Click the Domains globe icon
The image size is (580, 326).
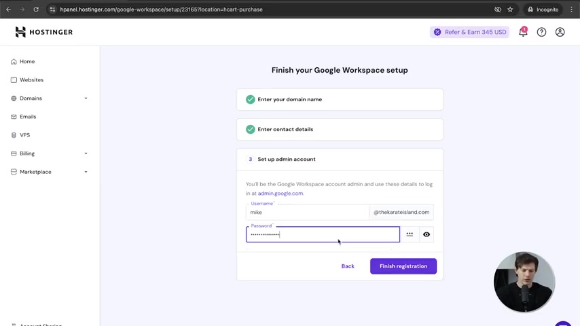coord(14,98)
